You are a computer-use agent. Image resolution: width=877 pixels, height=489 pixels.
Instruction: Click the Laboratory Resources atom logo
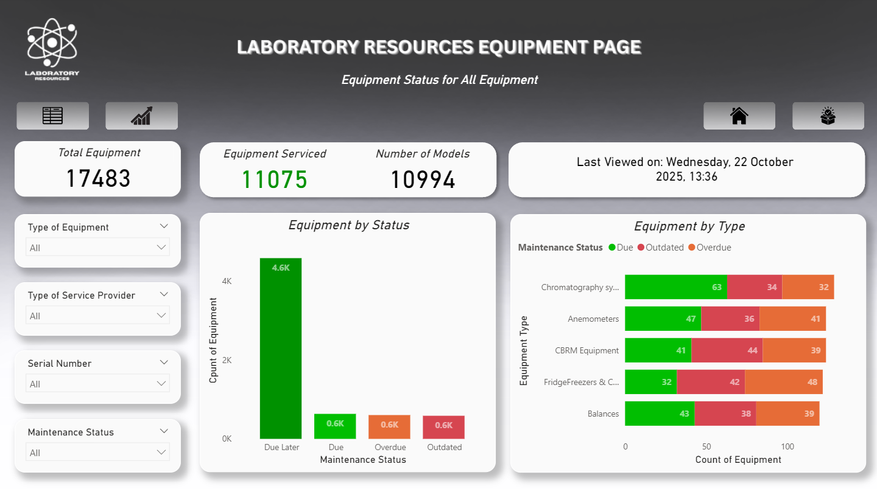[x=51, y=44]
